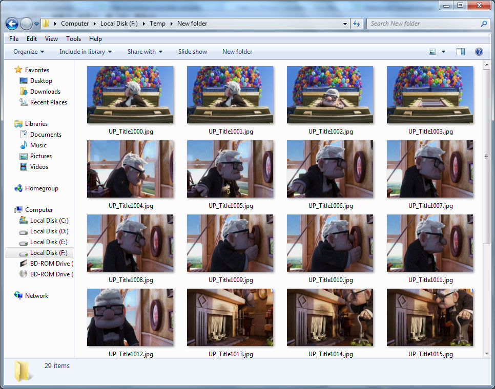
Task: Click the folder icon in details pane
Action: pyautogui.click(x=23, y=371)
